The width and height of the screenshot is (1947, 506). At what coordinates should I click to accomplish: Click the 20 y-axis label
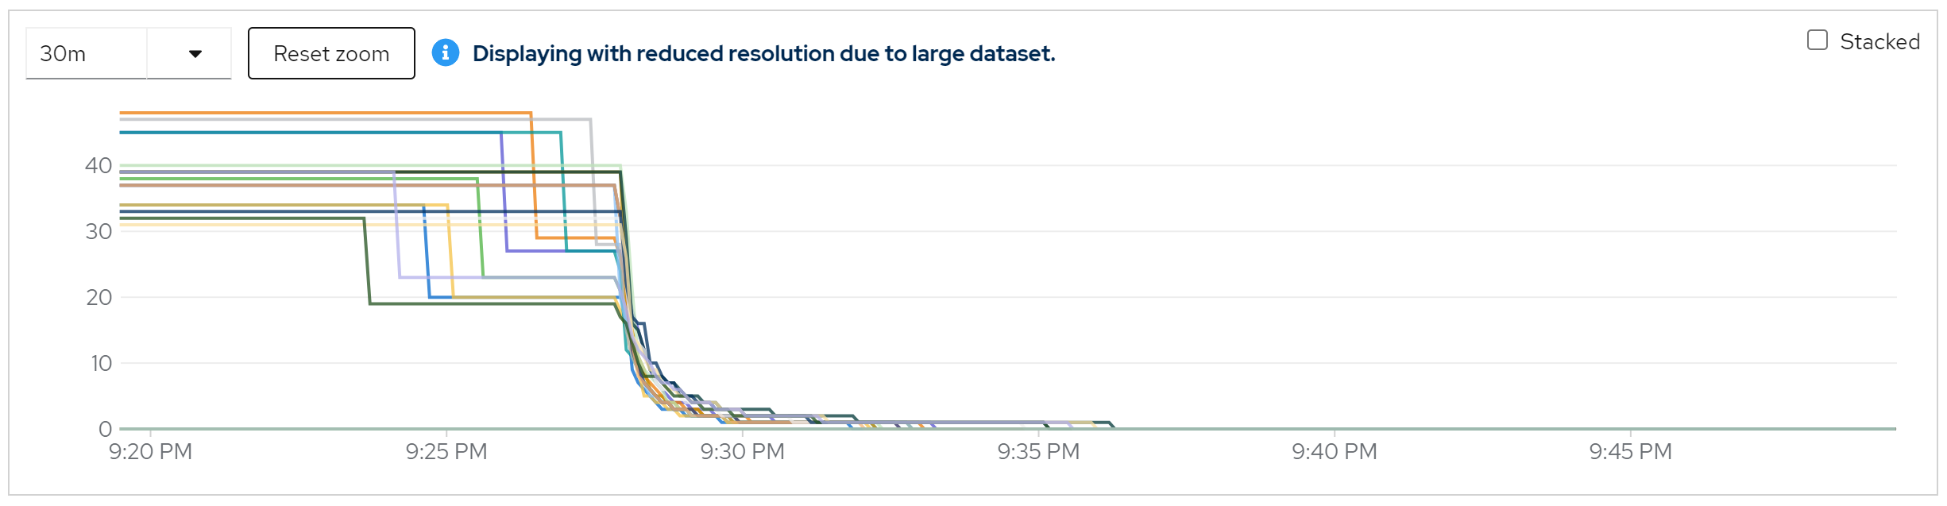(x=99, y=298)
